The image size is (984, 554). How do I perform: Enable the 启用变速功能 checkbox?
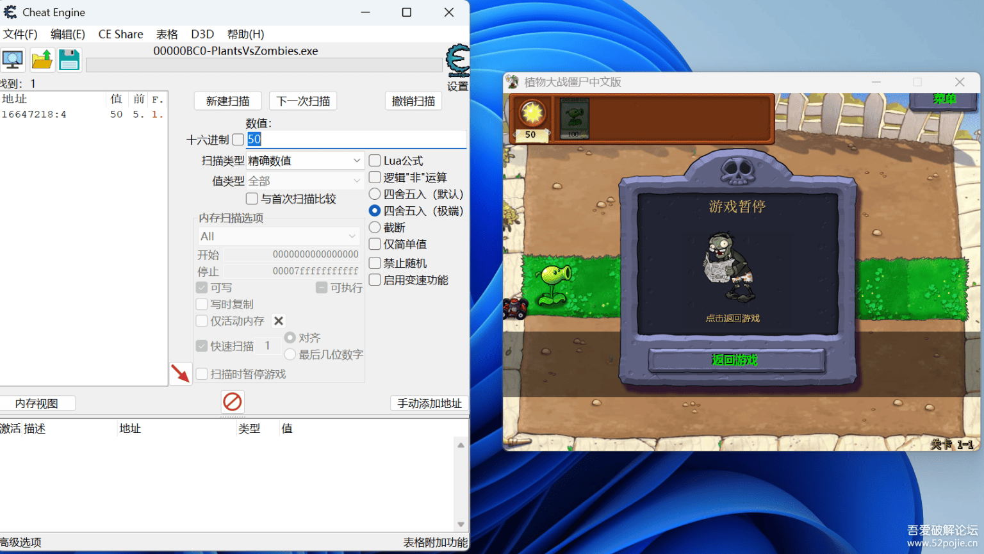375,280
